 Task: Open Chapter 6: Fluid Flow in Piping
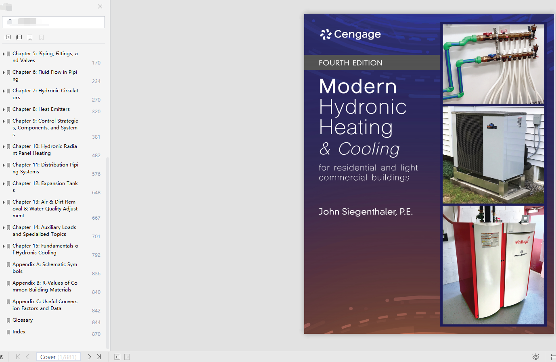[45, 75]
